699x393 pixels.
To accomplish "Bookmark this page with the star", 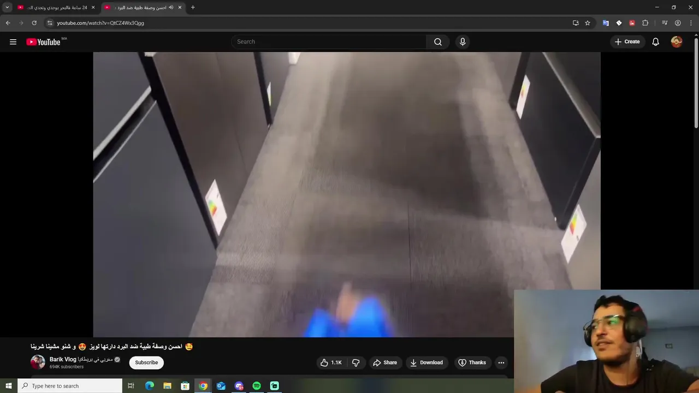I will 588,23.
